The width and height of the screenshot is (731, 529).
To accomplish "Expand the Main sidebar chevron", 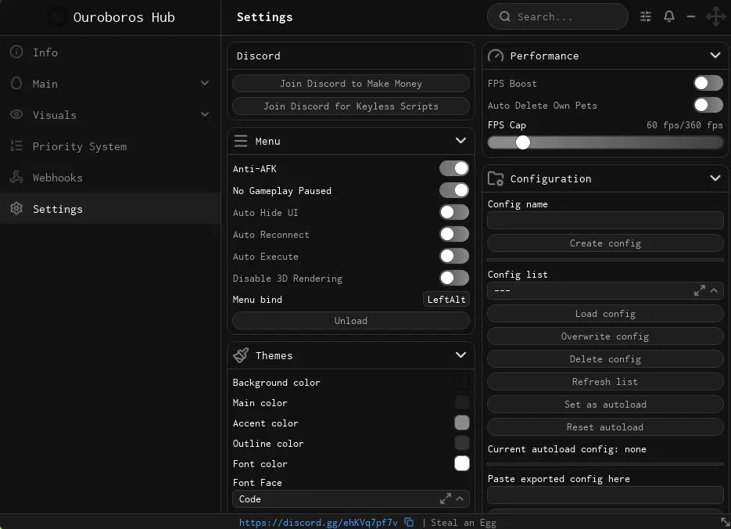I will click(x=205, y=83).
